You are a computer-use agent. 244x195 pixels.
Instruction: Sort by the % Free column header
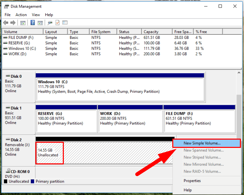(208, 32)
